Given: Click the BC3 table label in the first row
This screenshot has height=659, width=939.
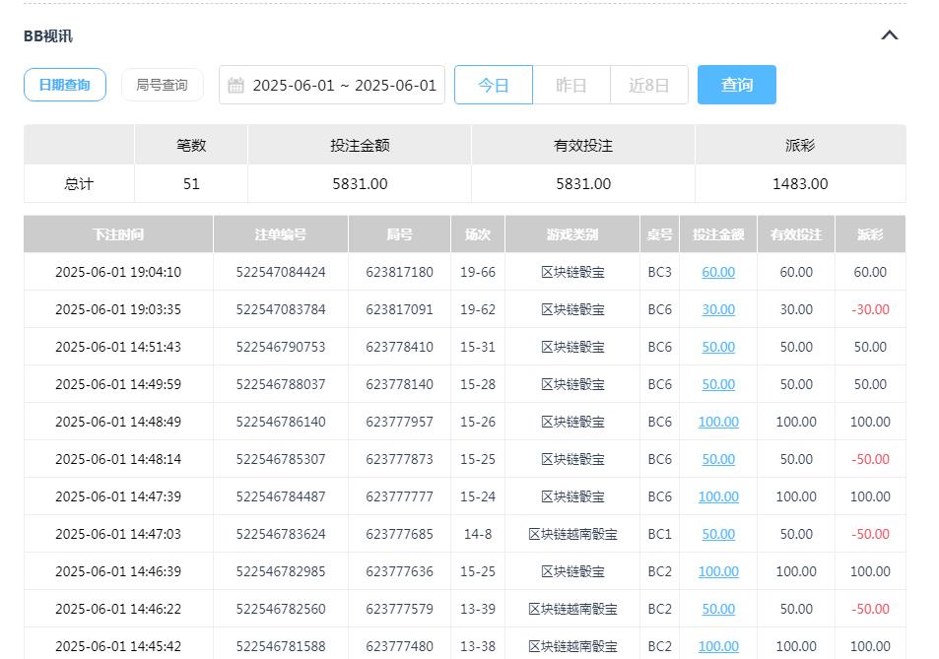Looking at the screenshot, I should 659,272.
